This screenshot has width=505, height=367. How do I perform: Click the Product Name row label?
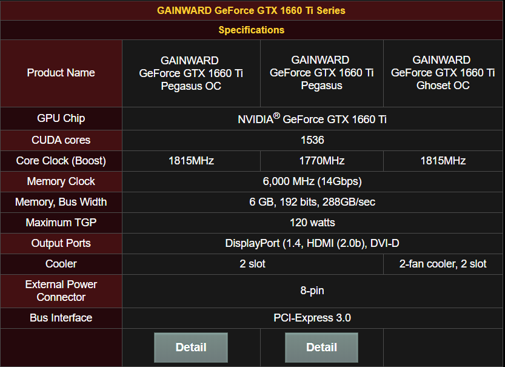61,73
